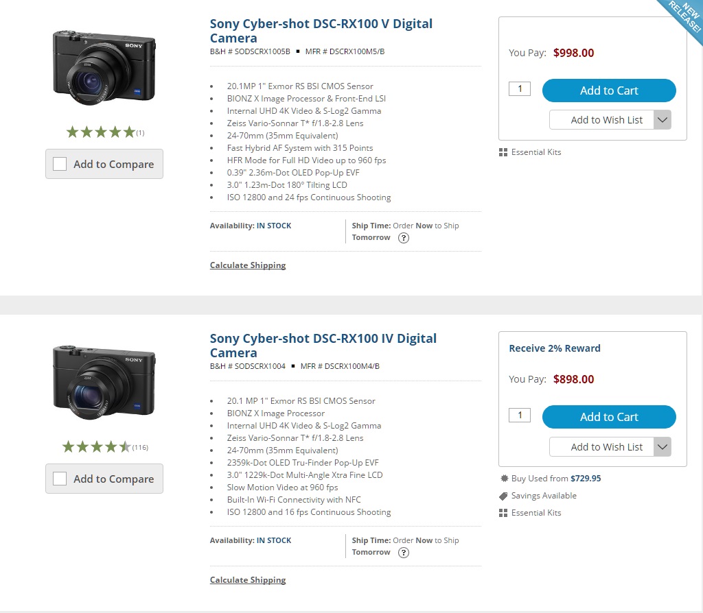Screen dimensions: 703x613
Task: Expand Add to Wish List arrow for RX100 IV
Action: coord(662,447)
